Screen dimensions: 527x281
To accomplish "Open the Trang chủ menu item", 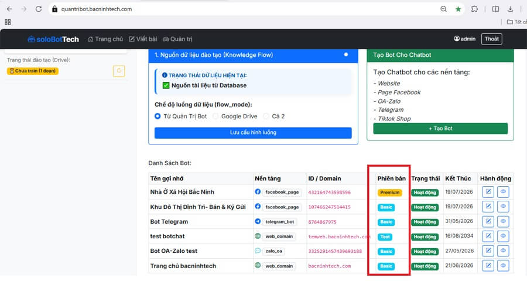I will point(105,39).
